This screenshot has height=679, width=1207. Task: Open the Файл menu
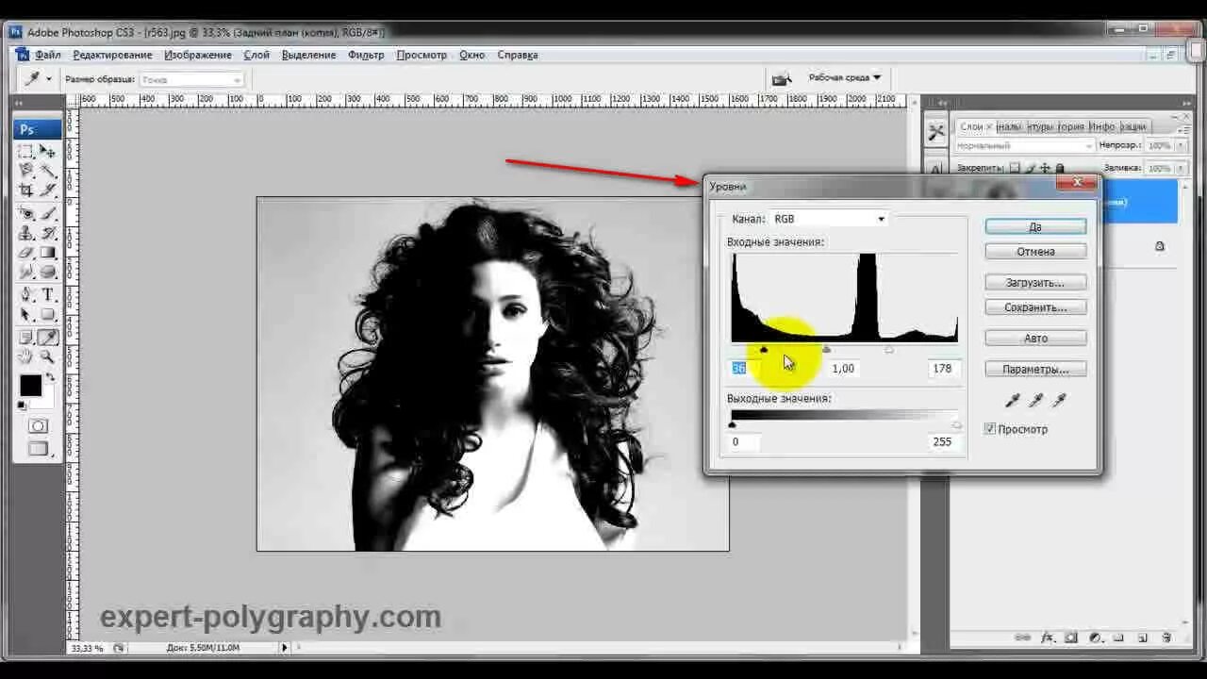coord(47,55)
